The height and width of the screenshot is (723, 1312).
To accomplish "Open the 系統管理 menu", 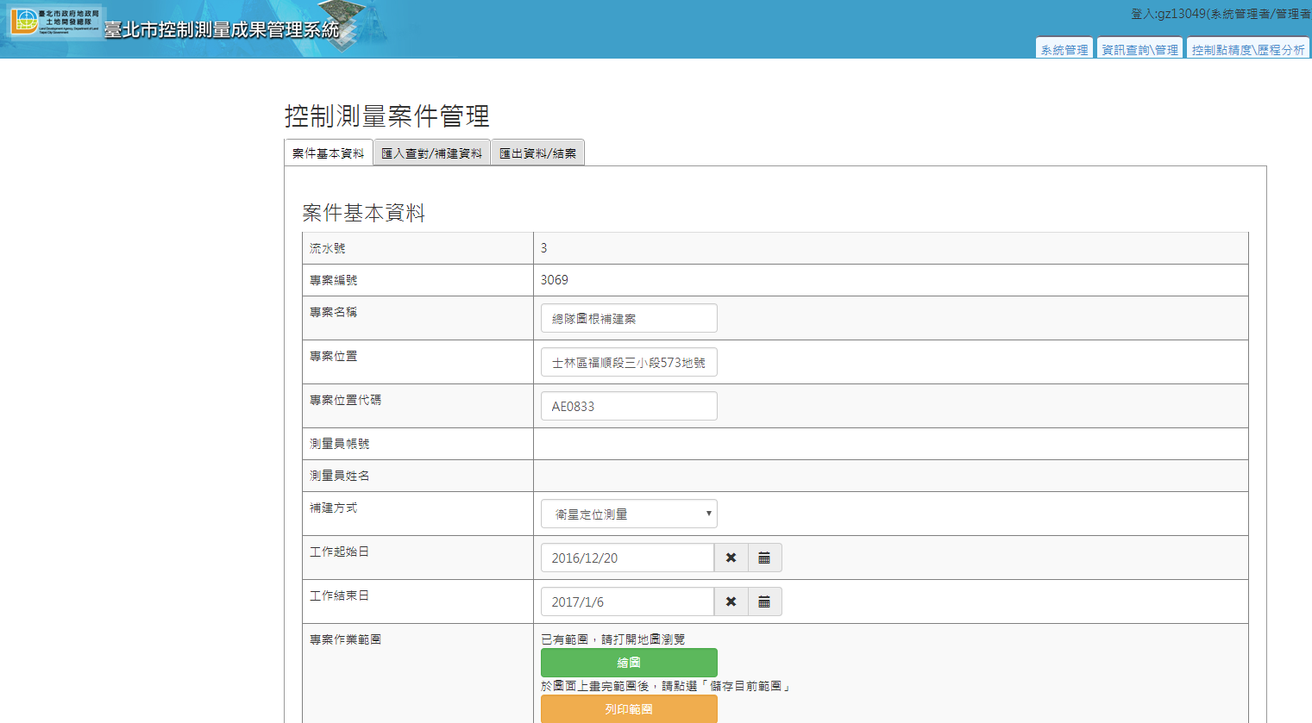I will (1064, 49).
